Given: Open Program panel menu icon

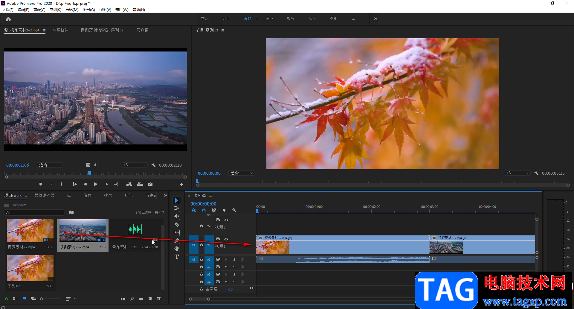Looking at the screenshot, I should pos(223,30).
